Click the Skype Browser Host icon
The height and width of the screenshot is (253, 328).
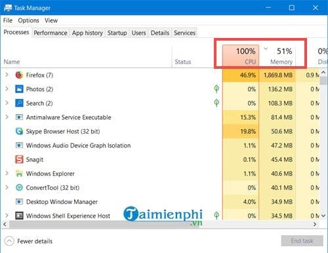click(x=19, y=131)
